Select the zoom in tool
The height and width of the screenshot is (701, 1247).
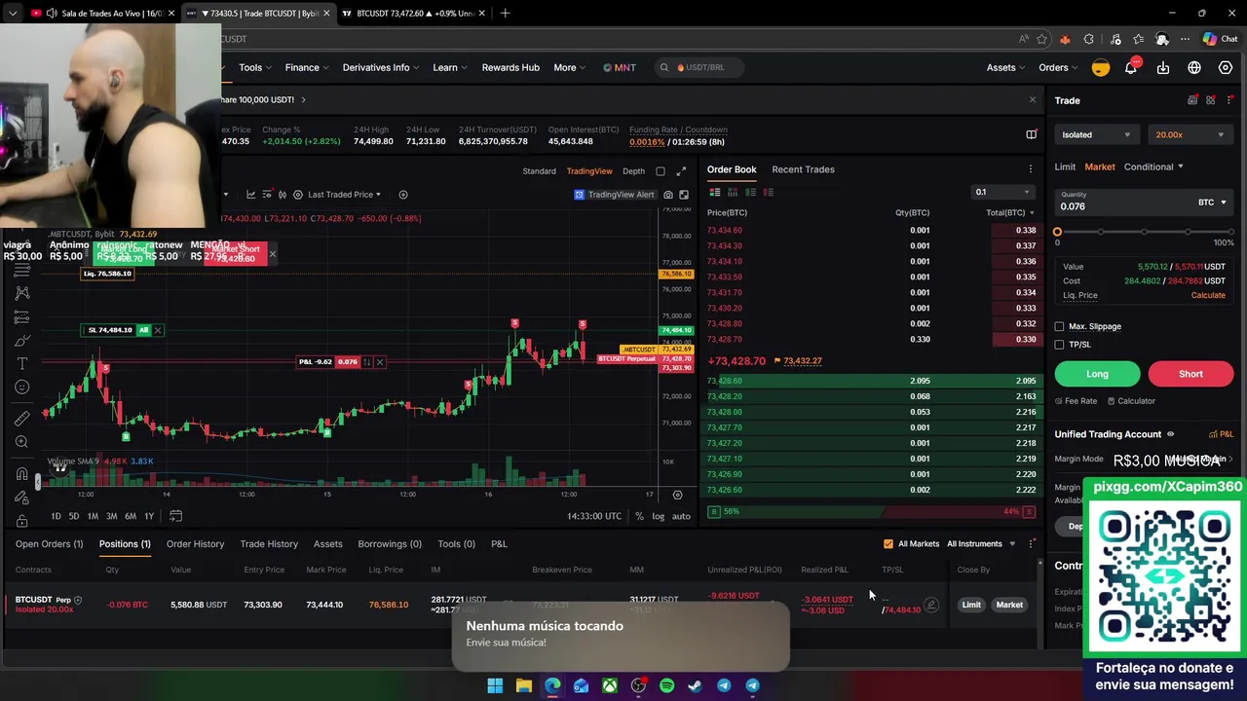[21, 442]
